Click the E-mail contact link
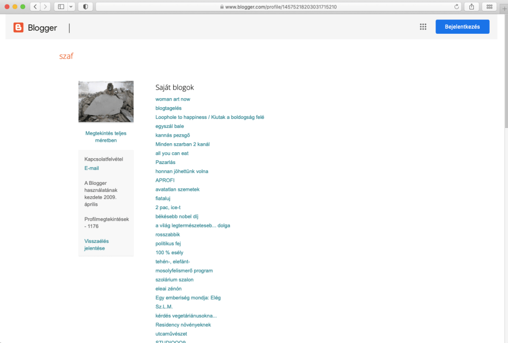This screenshot has width=508, height=343. tap(92, 168)
